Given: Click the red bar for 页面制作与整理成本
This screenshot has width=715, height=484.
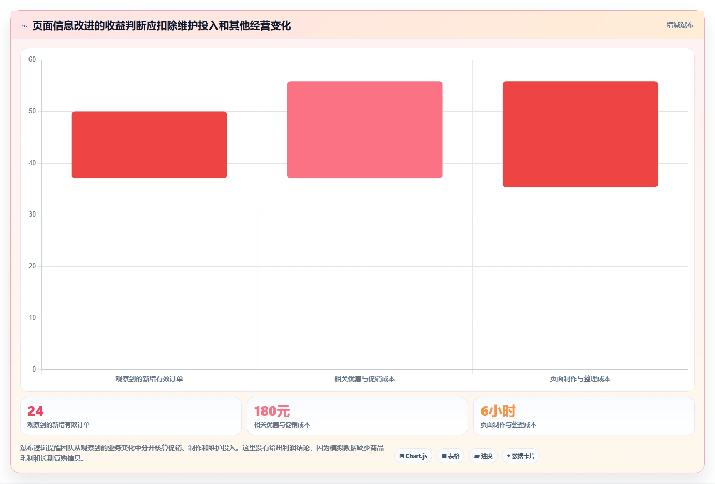Looking at the screenshot, I should [580, 134].
